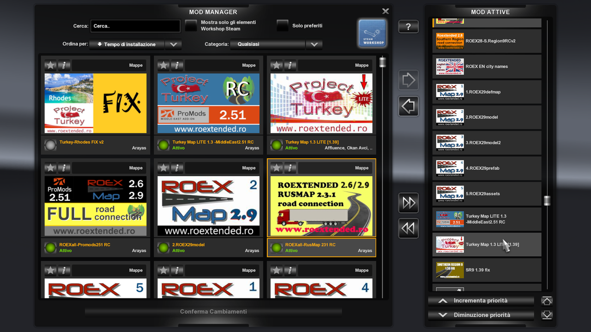
Task: Close the Mod Manager with X
Action: coord(386,11)
